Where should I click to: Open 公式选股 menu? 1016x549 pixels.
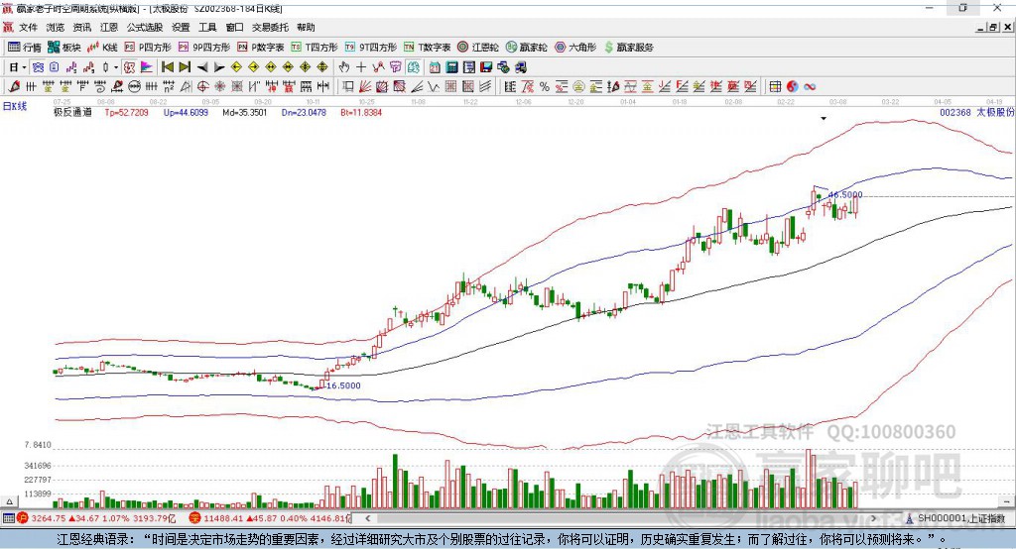point(145,27)
